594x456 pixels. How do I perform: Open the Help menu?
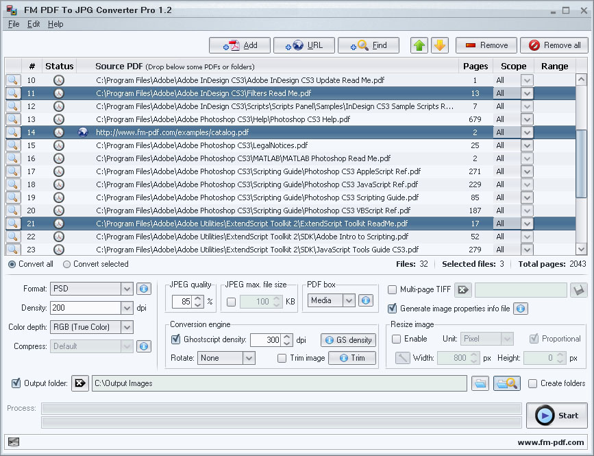(x=55, y=24)
